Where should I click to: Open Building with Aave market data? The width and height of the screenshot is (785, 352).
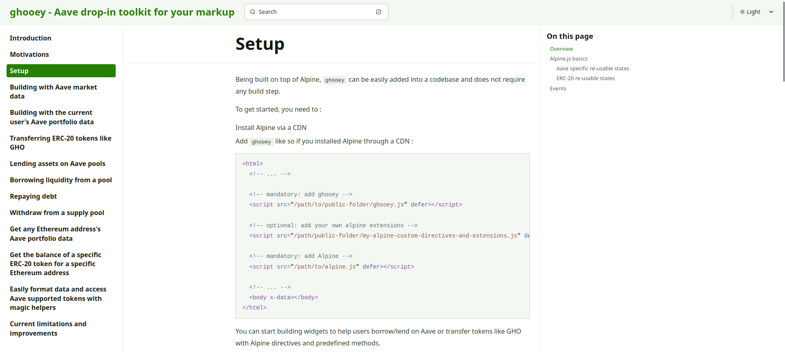coord(61,92)
